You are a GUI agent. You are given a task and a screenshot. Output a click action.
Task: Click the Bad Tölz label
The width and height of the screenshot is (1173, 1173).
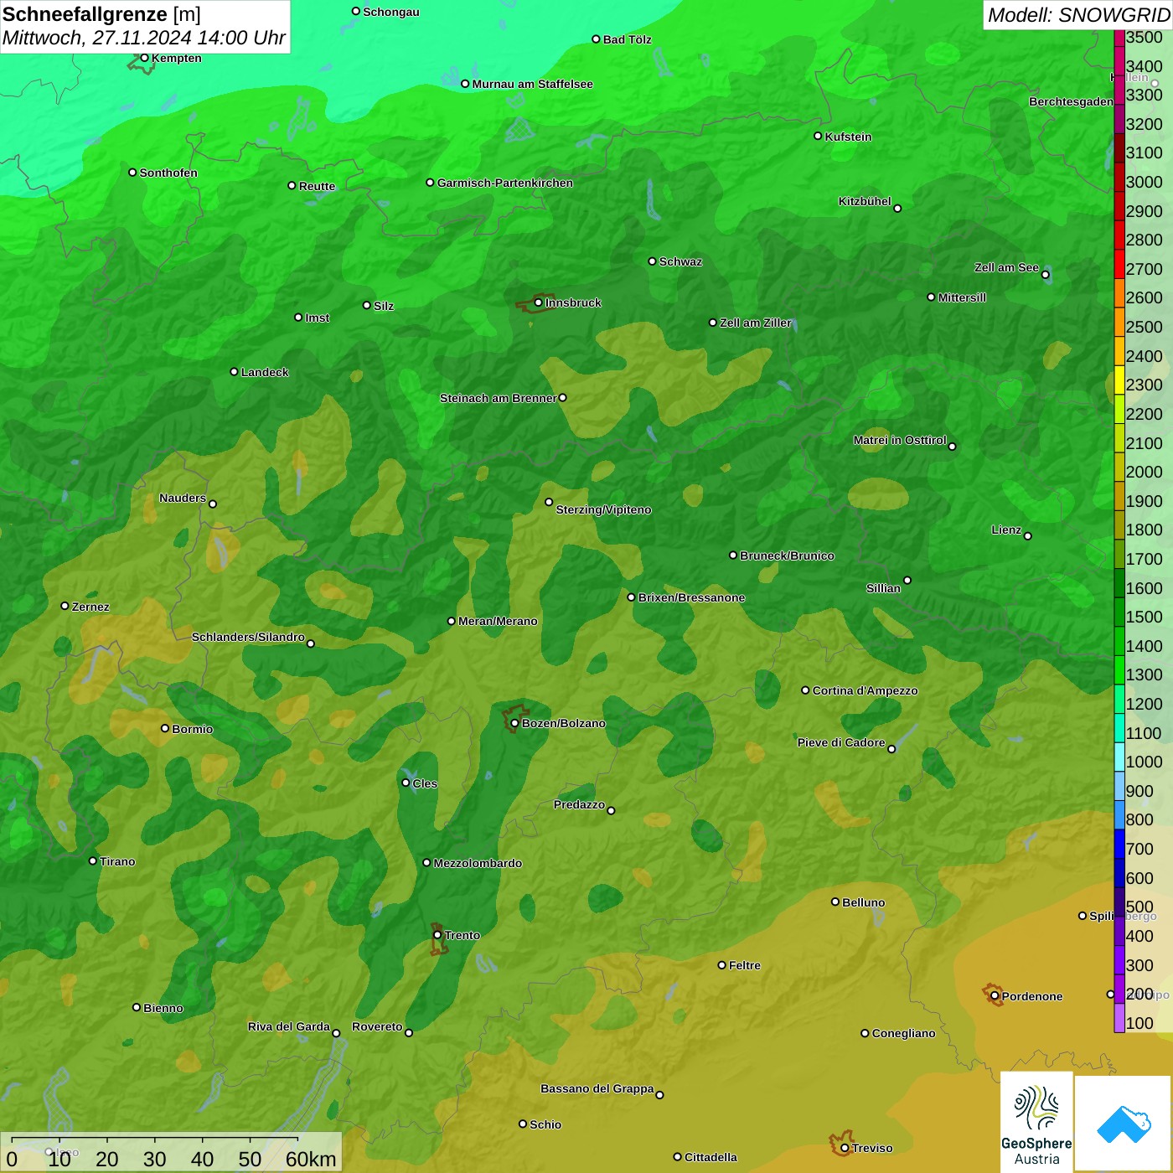627,39
